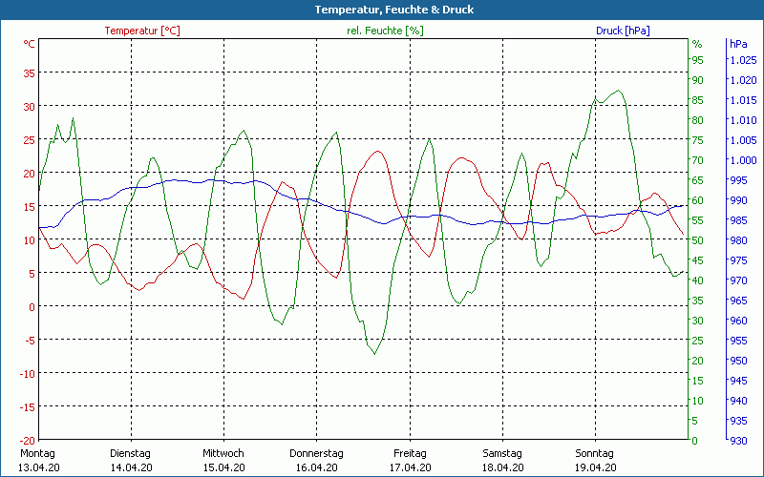Click the date '16.04.20' on the time axis
This screenshot has height=477, width=764.
click(x=316, y=467)
